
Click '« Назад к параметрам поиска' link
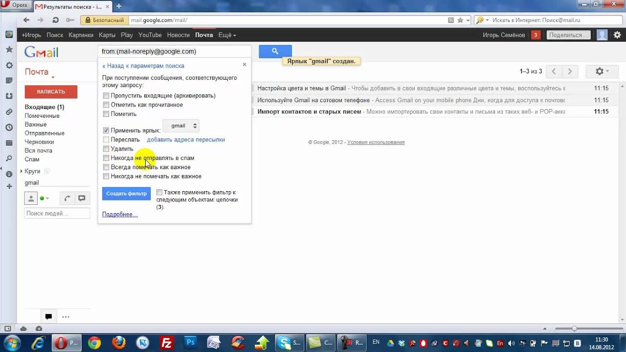point(143,66)
